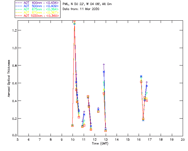Click the AOT 400nm legend entry
The width and height of the screenshot is (188, 151).
coord(37,3)
